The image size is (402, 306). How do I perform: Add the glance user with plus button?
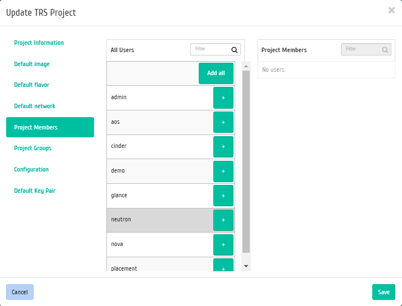coord(223,196)
